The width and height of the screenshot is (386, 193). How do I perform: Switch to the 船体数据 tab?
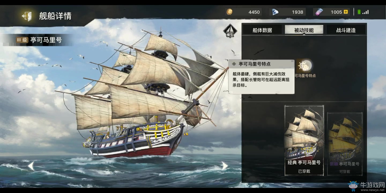coord(262,30)
